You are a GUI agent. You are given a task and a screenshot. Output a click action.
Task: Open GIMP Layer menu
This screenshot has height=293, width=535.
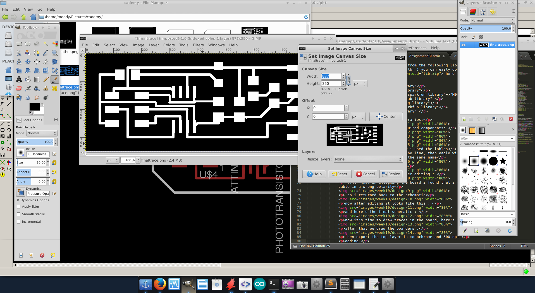pos(154,45)
